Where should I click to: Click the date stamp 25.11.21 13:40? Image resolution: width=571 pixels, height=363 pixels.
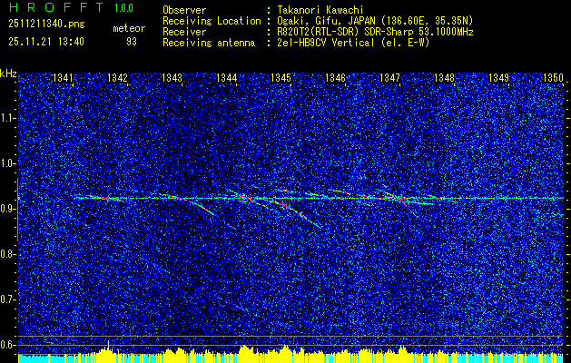tap(46, 42)
